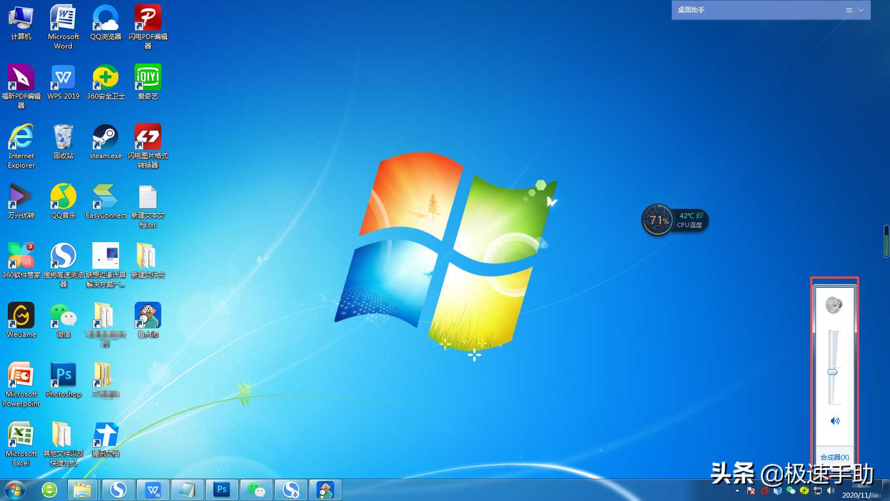Switch to 鲁大师 taskbar button
Screen dimensions: 890x501
[325, 490]
